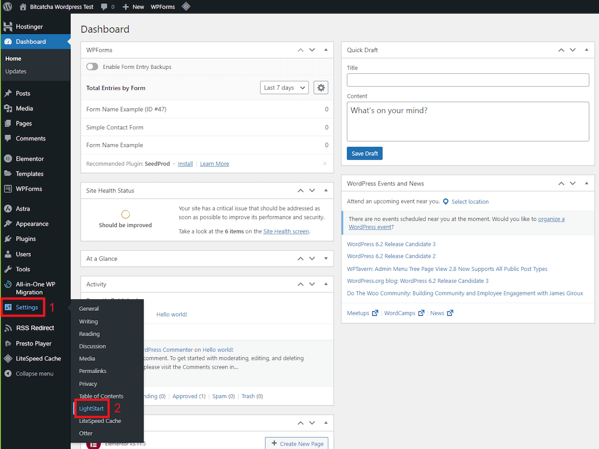Click the RSS Redirect feed icon
Image resolution: width=599 pixels, height=449 pixels.
coord(8,328)
